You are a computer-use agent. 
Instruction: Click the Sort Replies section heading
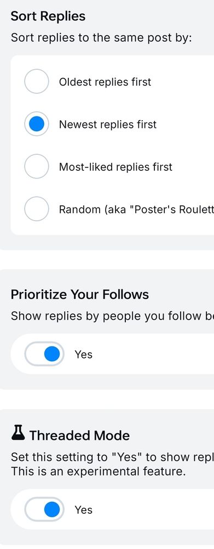click(x=48, y=16)
